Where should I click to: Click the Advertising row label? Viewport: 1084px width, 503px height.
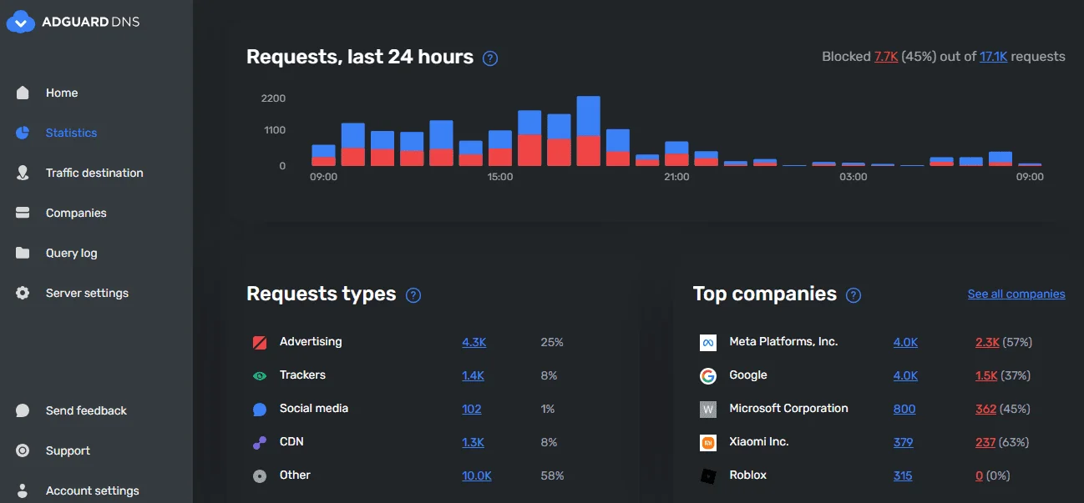[311, 341]
